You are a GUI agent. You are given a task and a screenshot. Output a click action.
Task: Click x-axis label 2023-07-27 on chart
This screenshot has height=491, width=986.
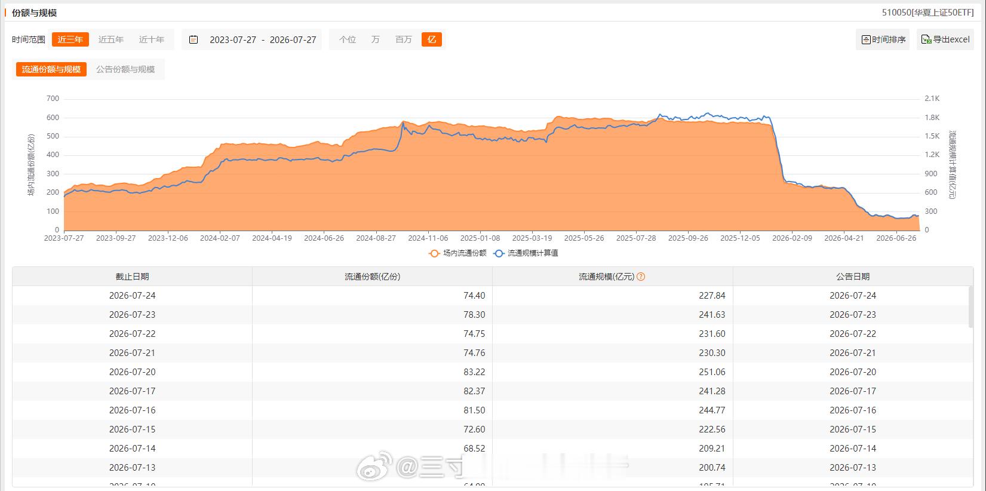click(x=64, y=238)
